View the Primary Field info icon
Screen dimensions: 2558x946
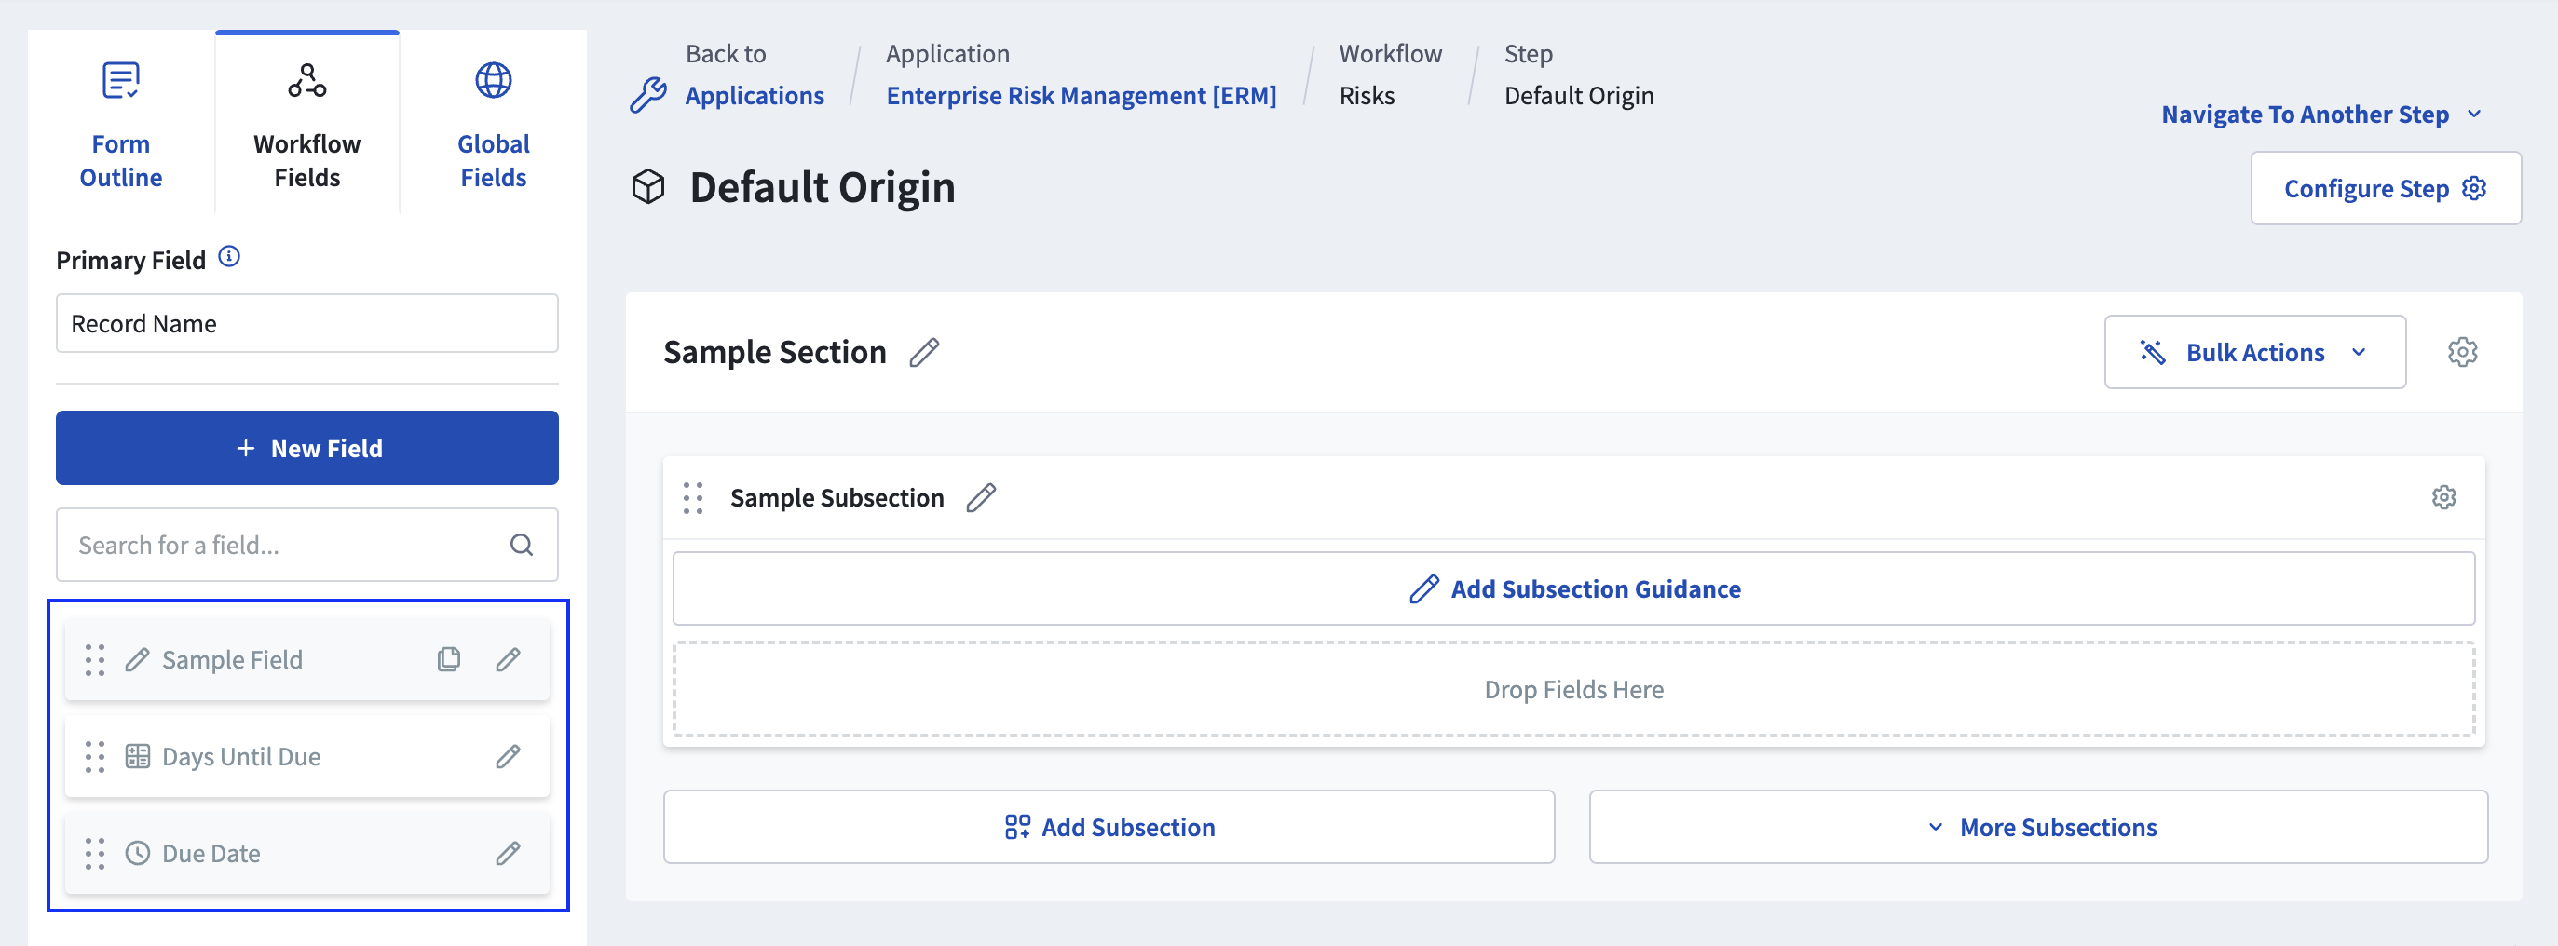click(x=229, y=256)
